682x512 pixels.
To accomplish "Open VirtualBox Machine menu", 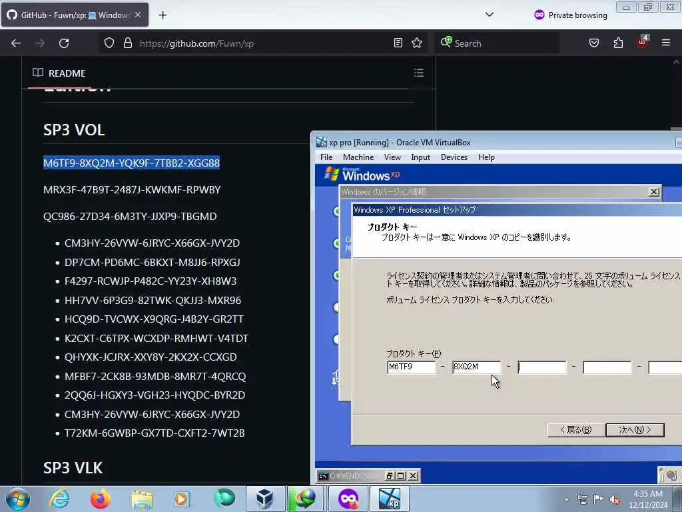I will point(358,157).
